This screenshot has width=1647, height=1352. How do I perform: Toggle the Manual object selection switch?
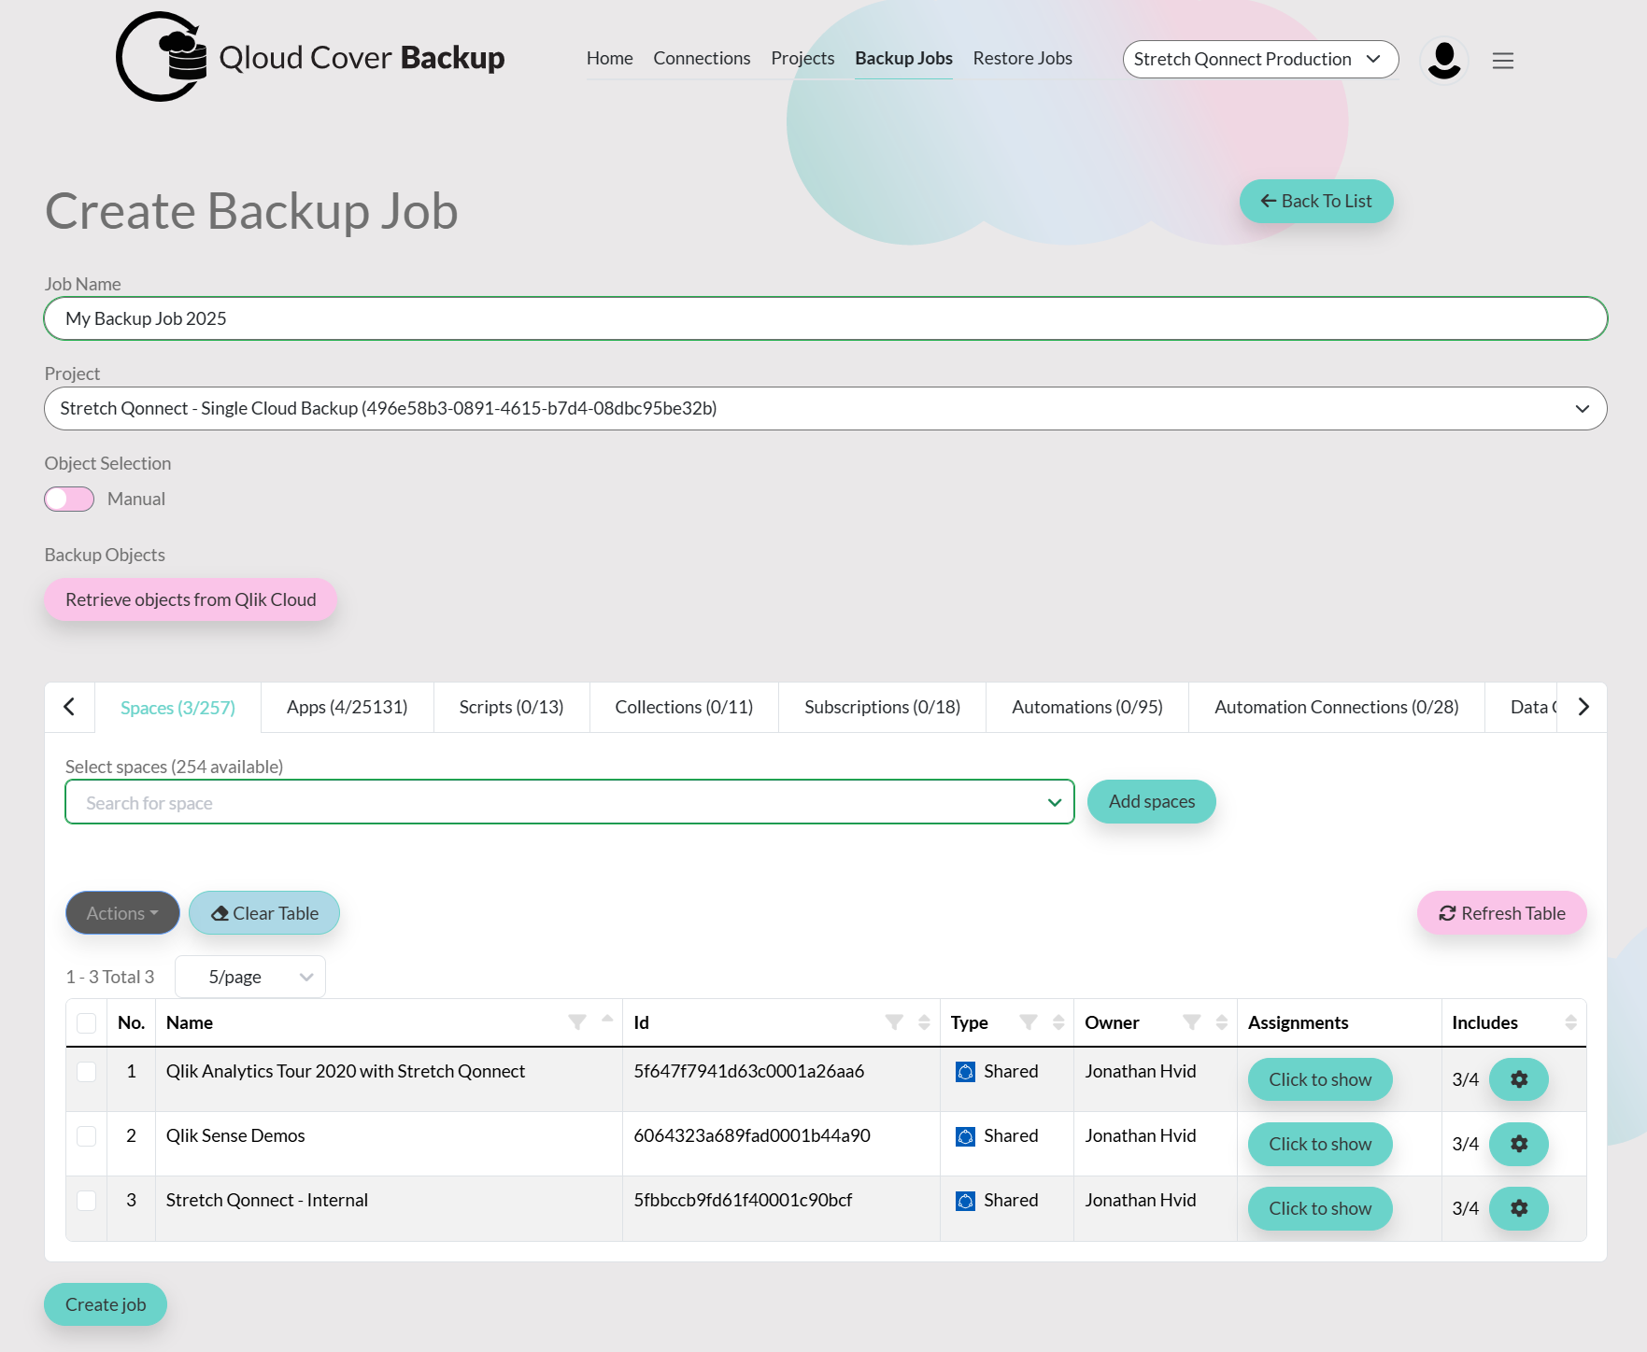pos(69,499)
